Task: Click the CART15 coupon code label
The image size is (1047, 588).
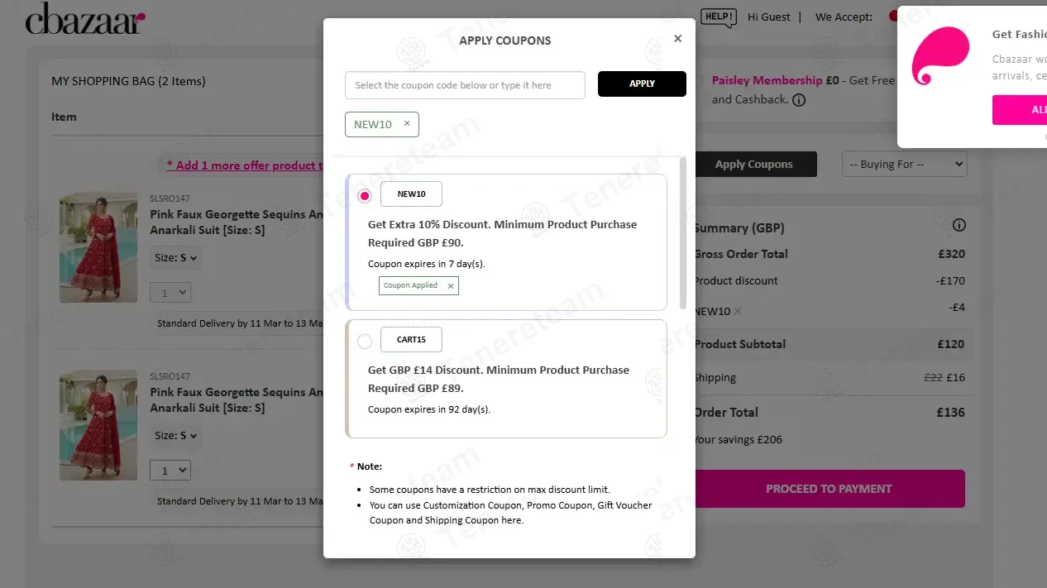Action: [411, 340]
